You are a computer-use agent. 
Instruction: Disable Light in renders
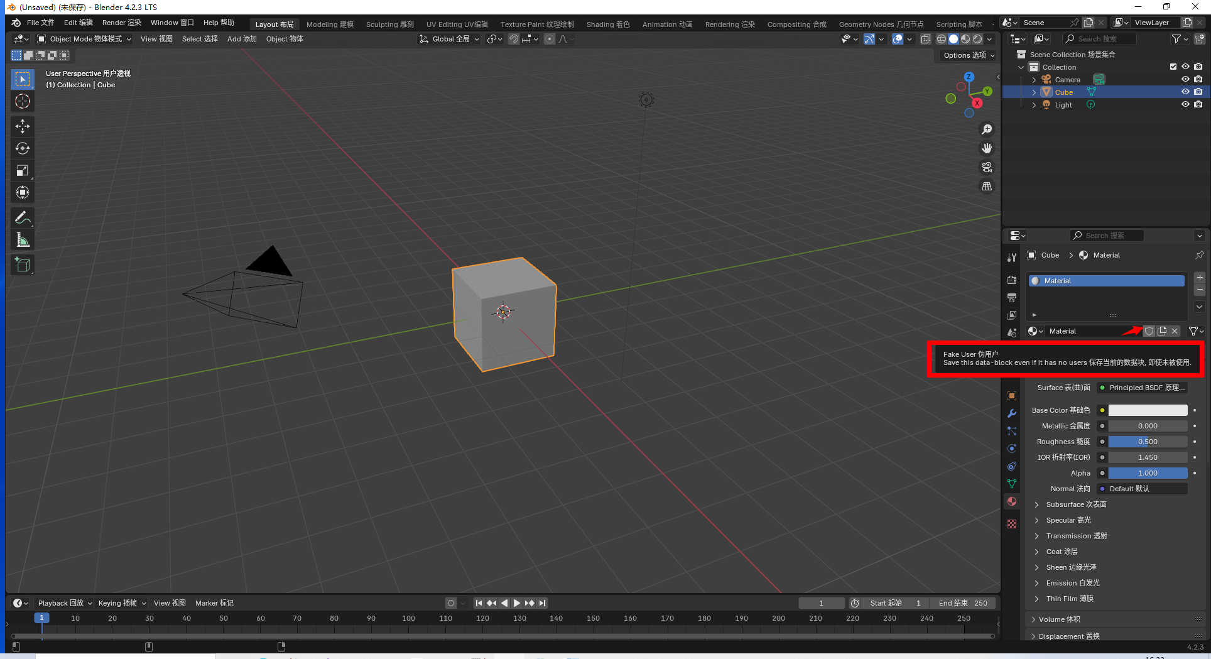pos(1198,104)
